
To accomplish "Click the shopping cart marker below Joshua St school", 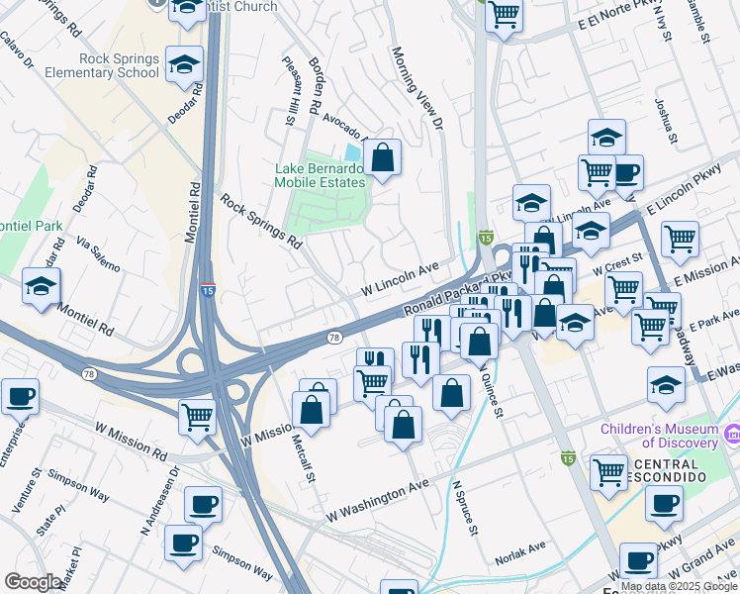I will tap(597, 175).
